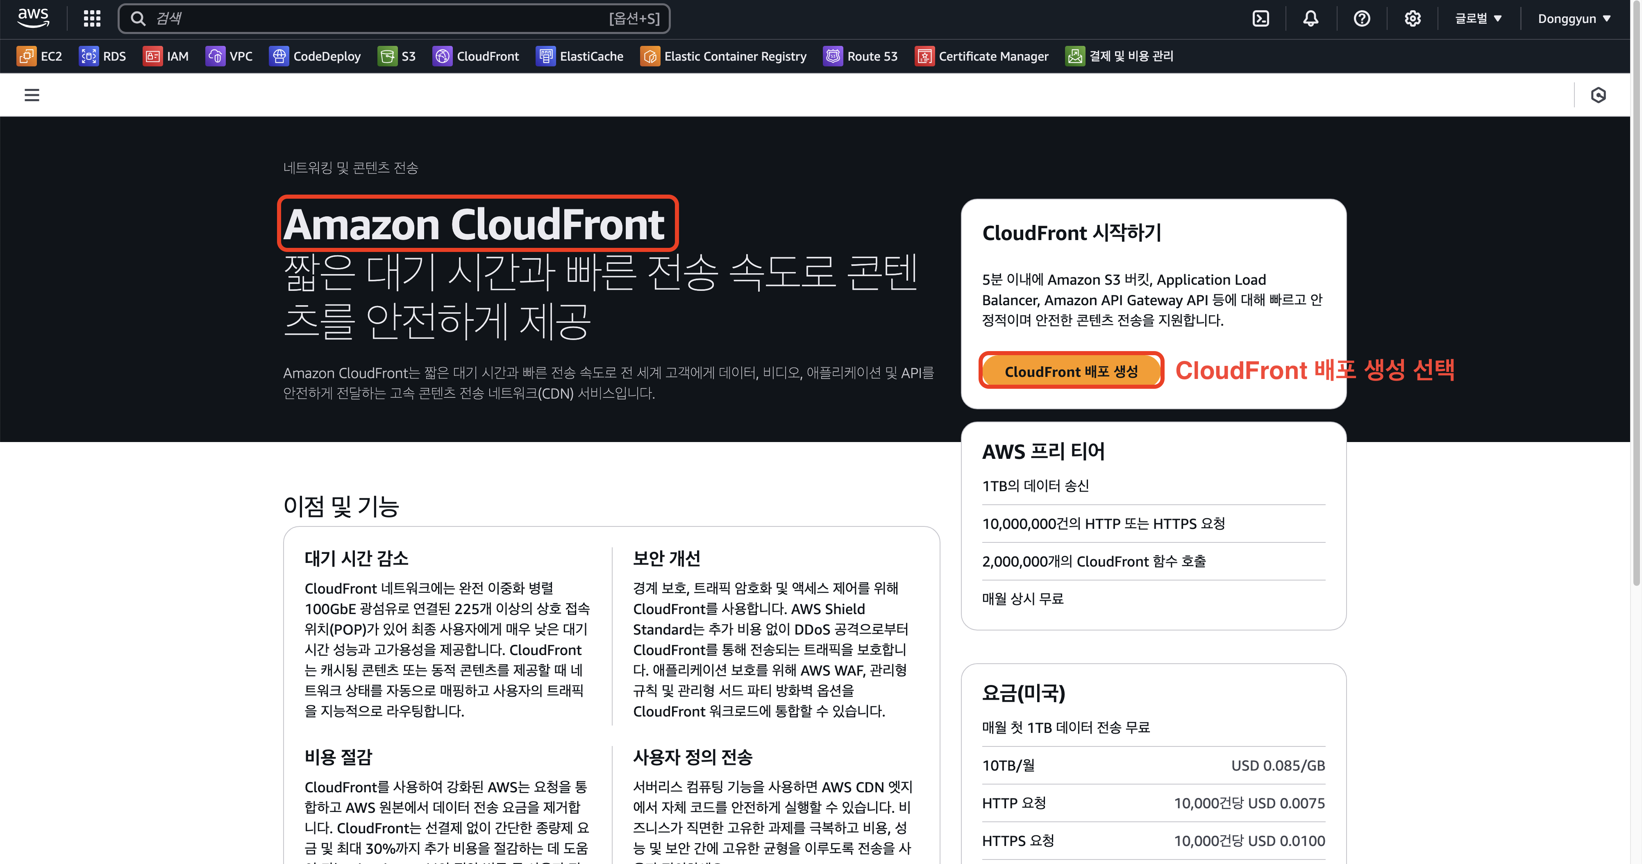Image resolution: width=1642 pixels, height=864 pixels.
Task: Open the settings gear icon
Action: 1413,18
